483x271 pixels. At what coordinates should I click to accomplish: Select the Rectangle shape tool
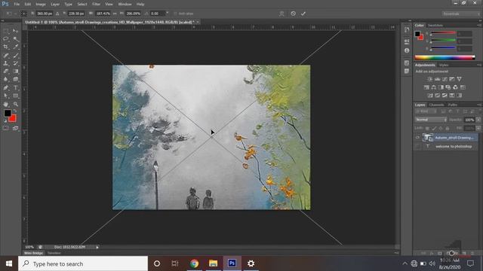click(15, 96)
